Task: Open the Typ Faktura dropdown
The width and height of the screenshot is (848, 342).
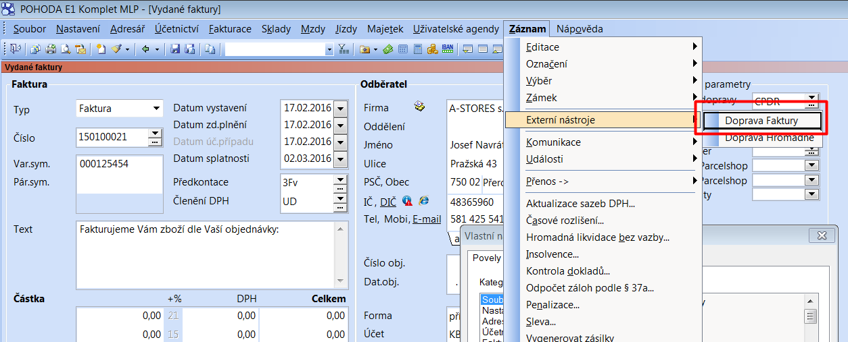Action: [157, 108]
